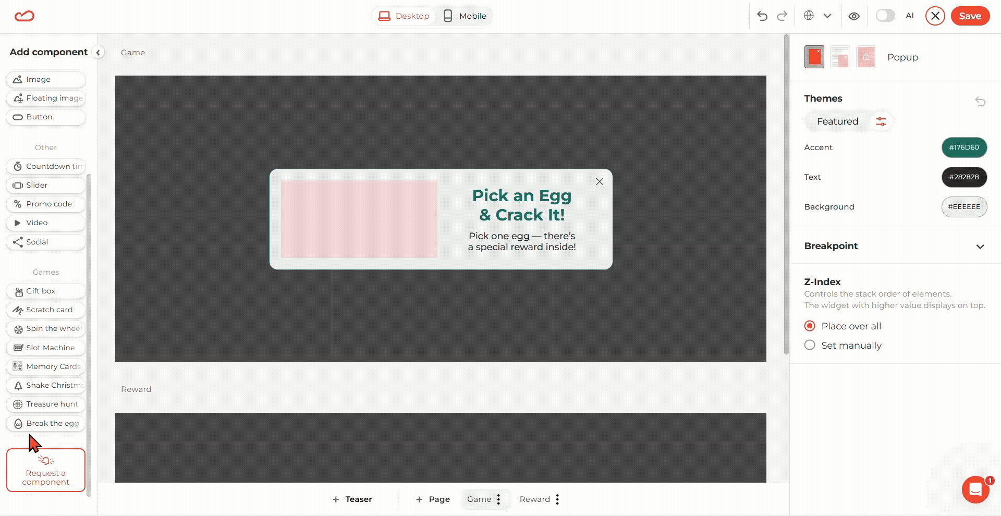Viewport: 1001px width, 516px height.
Task: Click the undo arrow icon
Action: point(762,16)
